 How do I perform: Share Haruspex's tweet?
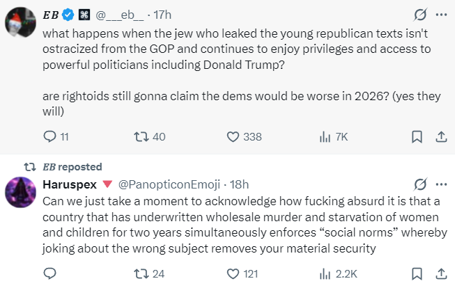(440, 273)
